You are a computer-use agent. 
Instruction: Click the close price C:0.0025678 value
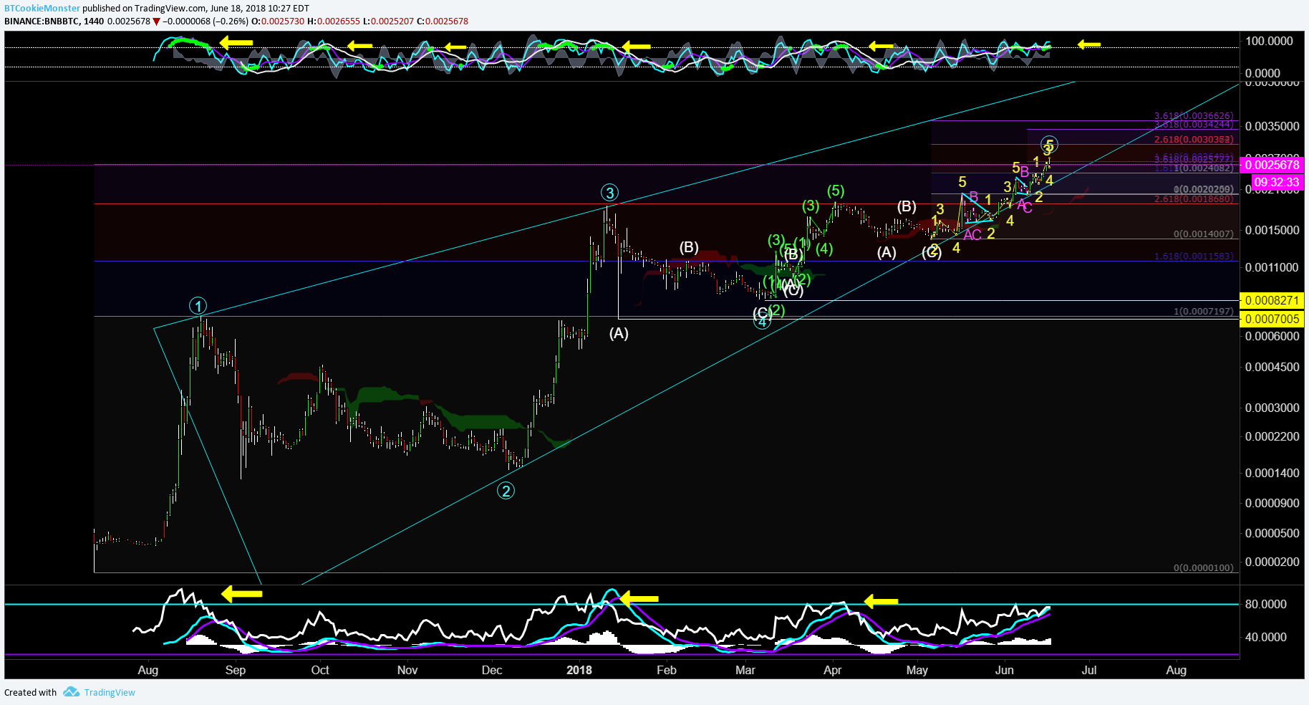pyautogui.click(x=443, y=21)
